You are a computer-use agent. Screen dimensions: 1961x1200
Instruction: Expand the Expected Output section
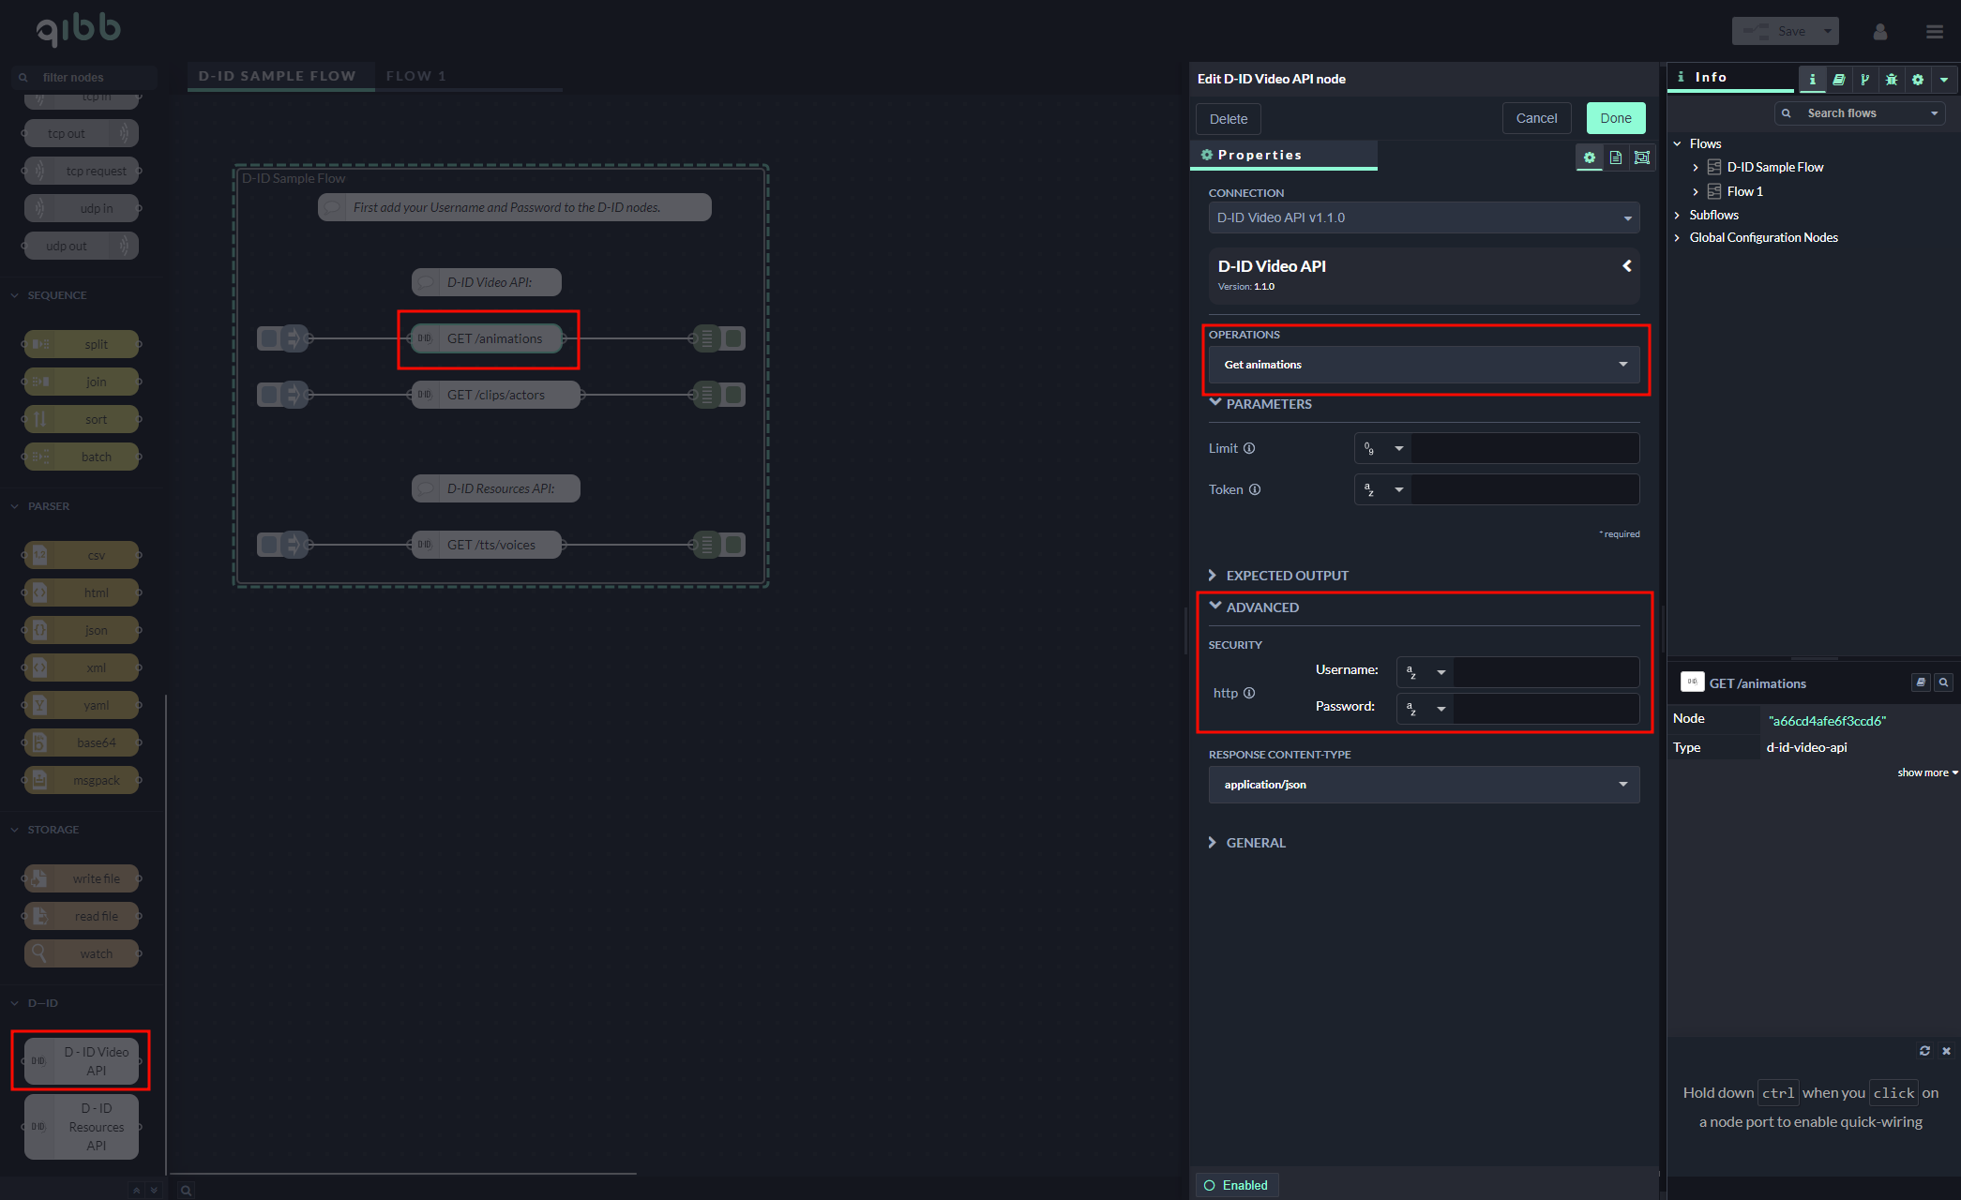(x=1286, y=576)
